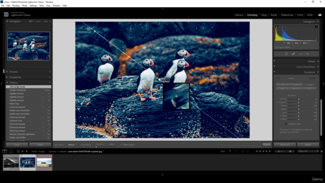Select the third filmstrip thumbnail
Image resolution: width=325 pixels, height=183 pixels.
(x=44, y=163)
